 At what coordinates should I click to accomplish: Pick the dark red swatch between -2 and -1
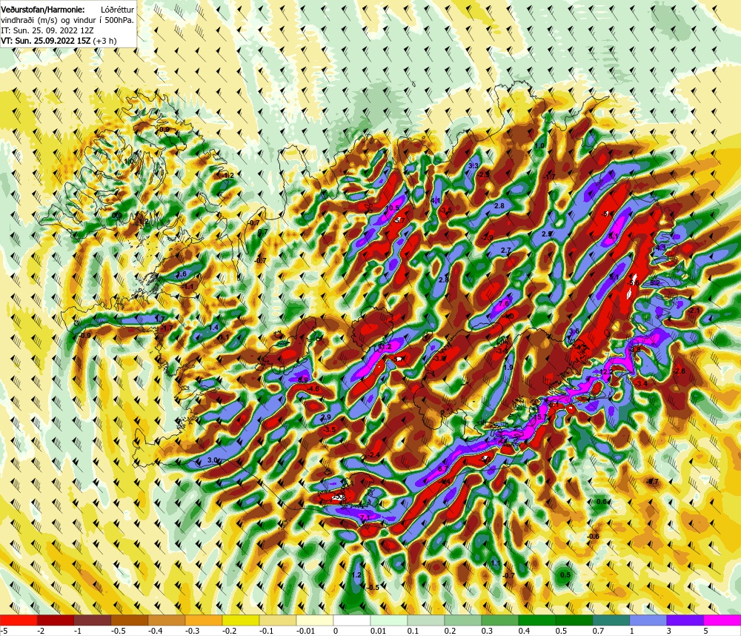point(56,620)
